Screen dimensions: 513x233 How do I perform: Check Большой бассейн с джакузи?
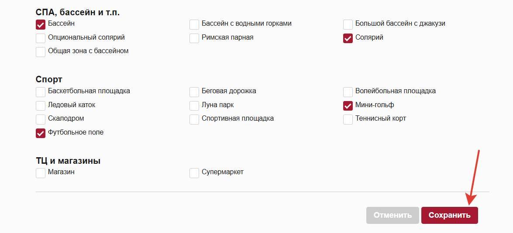tap(348, 24)
